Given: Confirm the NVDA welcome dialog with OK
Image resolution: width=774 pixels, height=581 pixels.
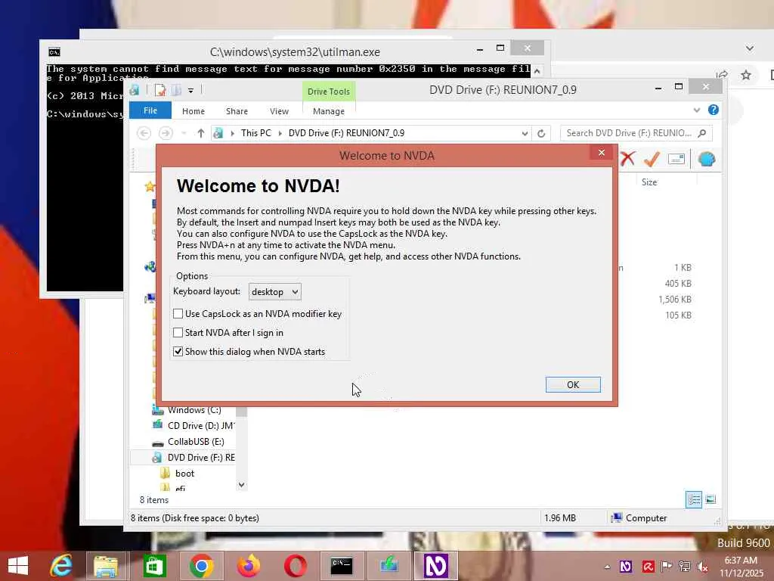Looking at the screenshot, I should (573, 384).
